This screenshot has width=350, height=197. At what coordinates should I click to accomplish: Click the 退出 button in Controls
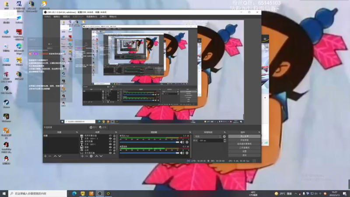point(244,155)
